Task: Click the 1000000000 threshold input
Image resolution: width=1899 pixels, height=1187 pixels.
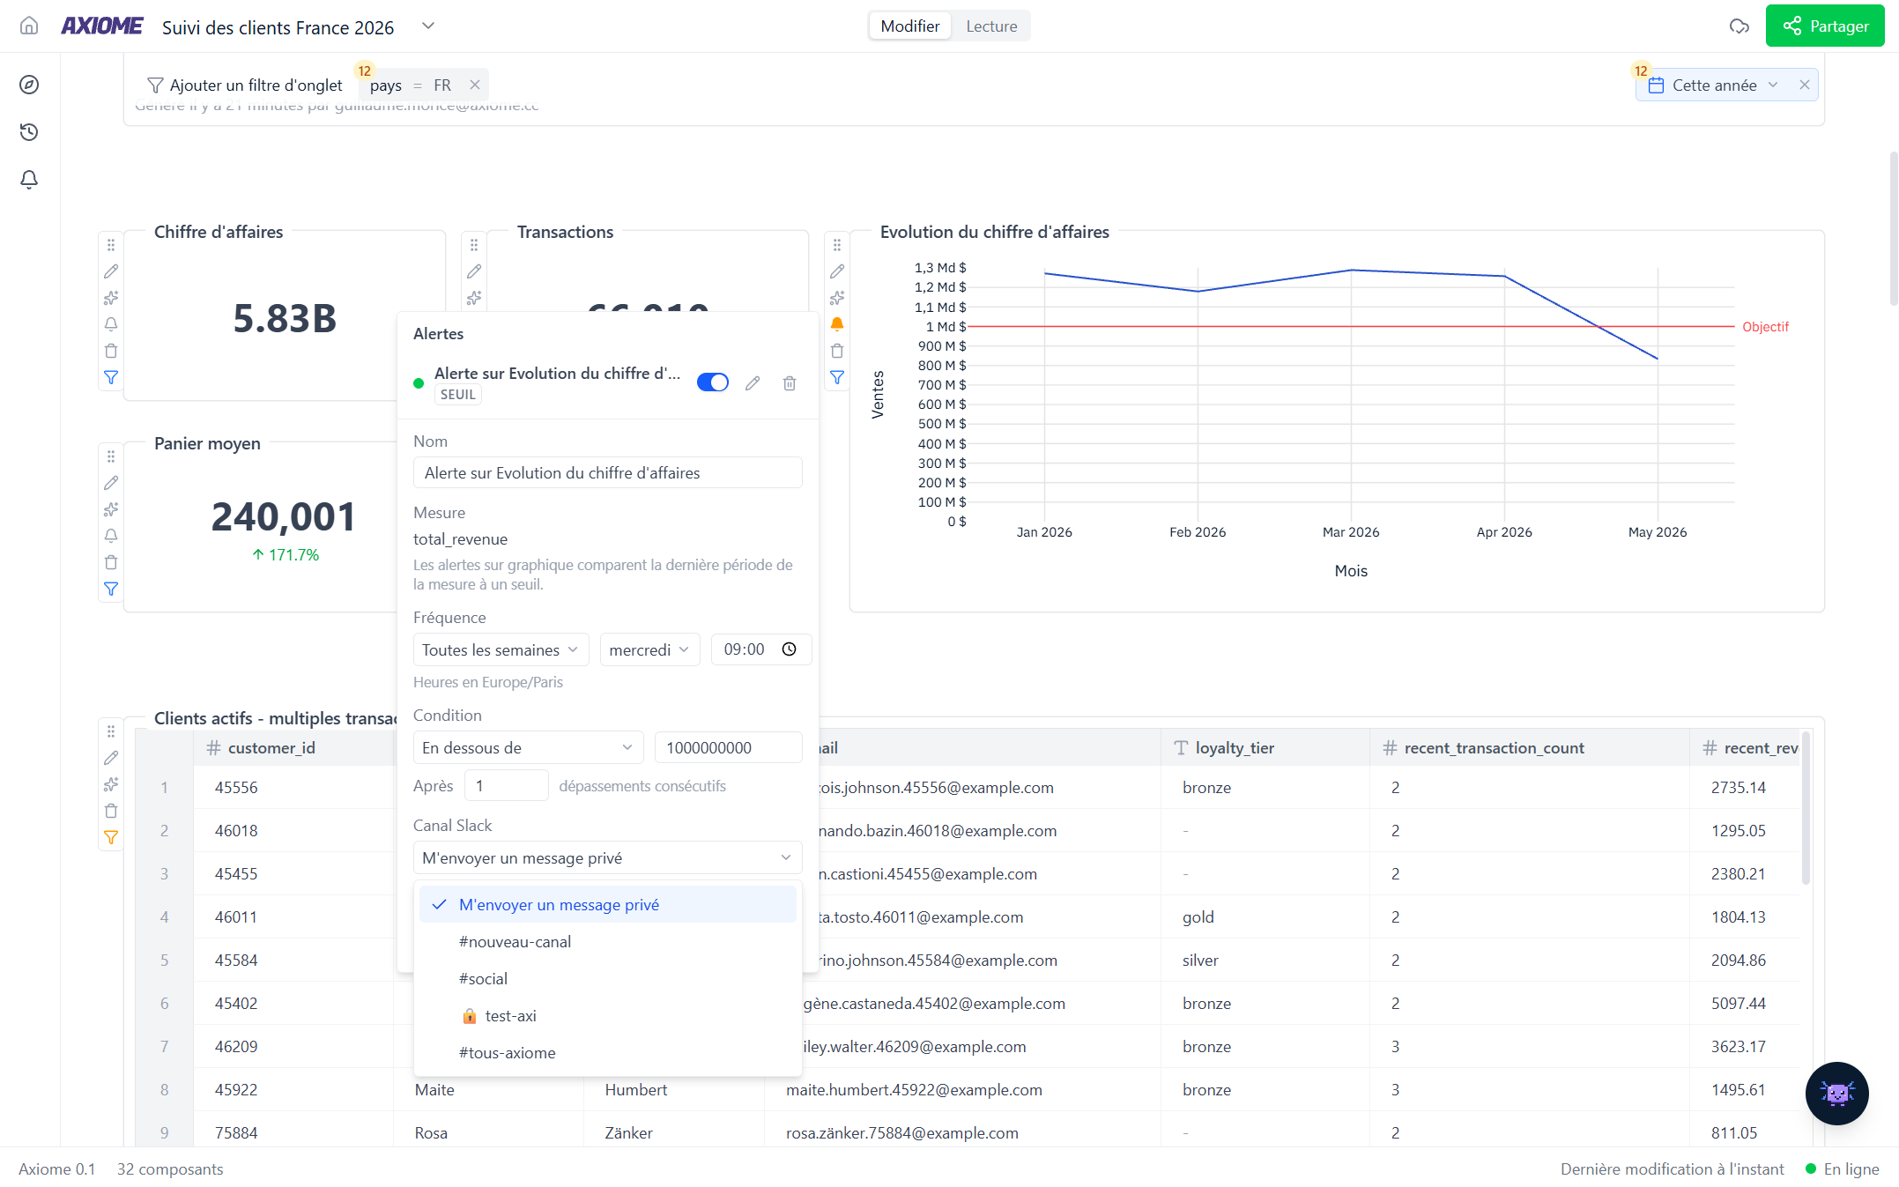Action: pyautogui.click(x=729, y=747)
